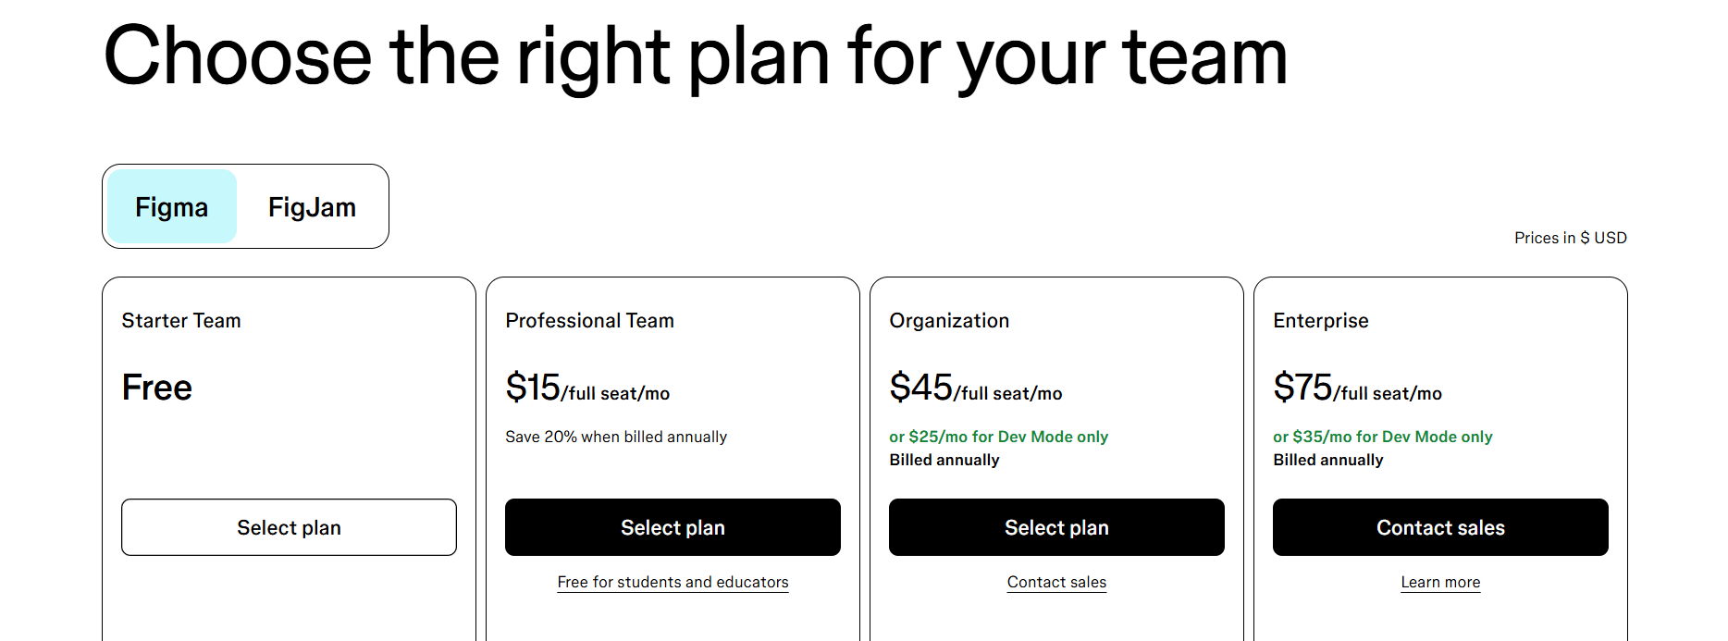Screen dimensions: 1728x641
Task: Click Select plan under Professional Team
Action: coord(673,527)
